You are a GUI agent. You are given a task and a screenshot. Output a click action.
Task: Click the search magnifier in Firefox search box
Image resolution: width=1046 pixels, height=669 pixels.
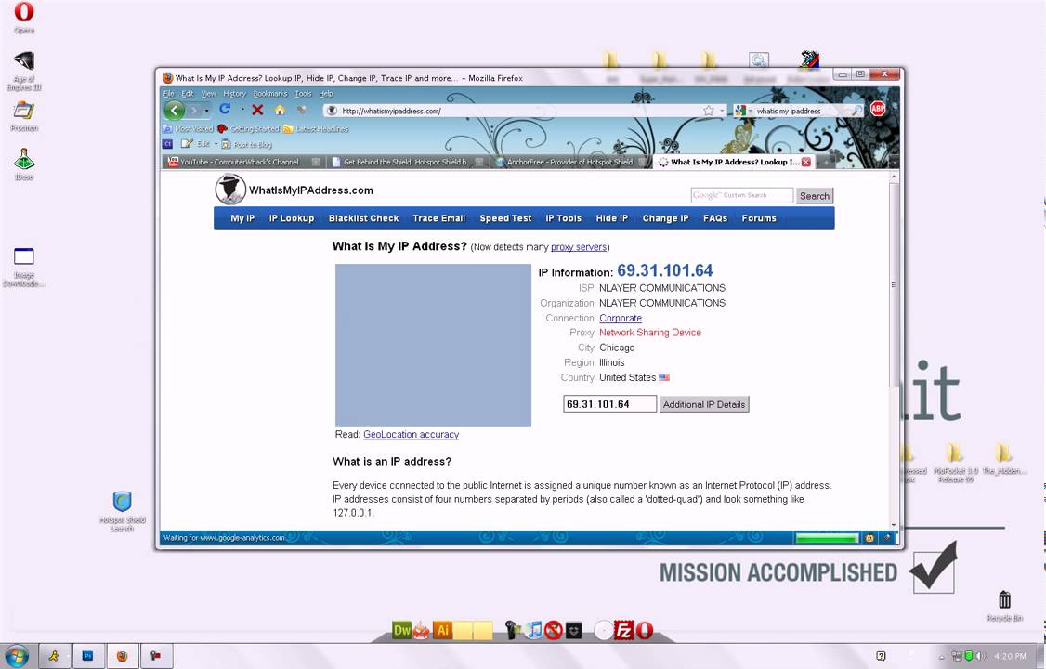click(x=856, y=111)
